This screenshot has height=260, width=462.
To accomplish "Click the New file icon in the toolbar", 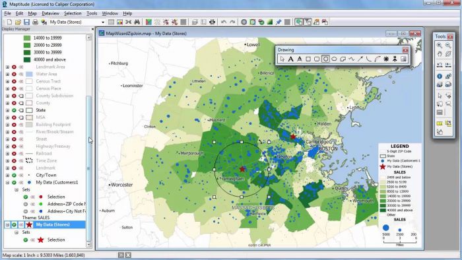I will tap(9, 22).
